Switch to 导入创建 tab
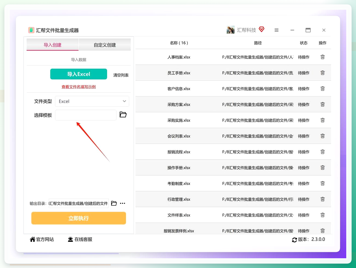This screenshot has width=356, height=268. point(53,45)
